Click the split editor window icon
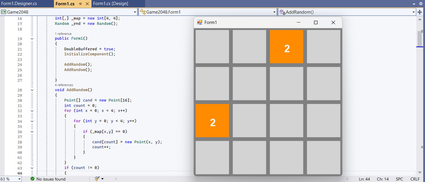This screenshot has width=425, height=182. 420,12
